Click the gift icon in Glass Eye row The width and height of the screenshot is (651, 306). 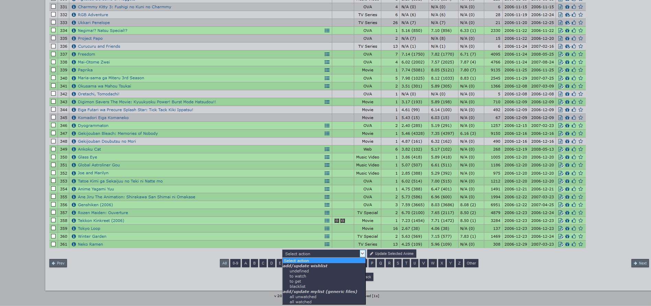[567, 157]
